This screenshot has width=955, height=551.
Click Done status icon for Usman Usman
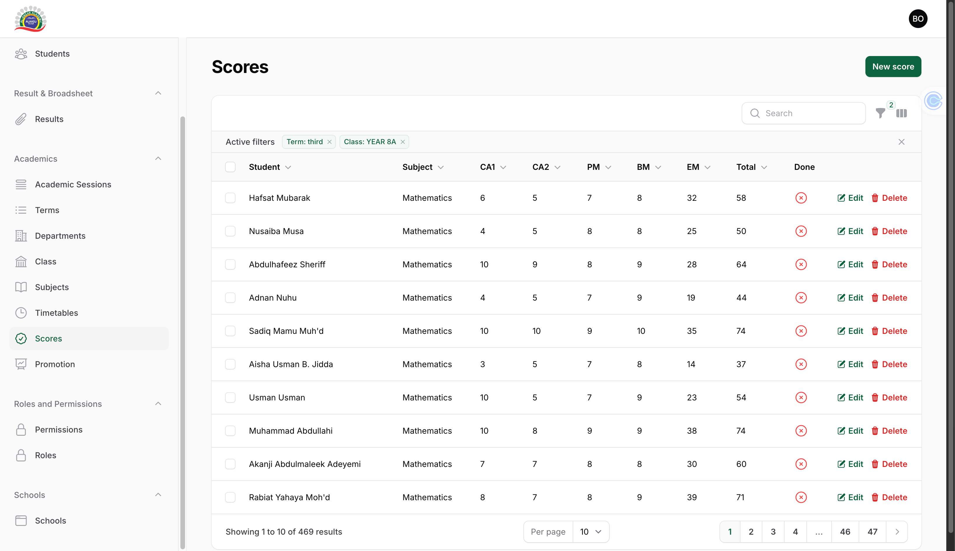coord(801,397)
